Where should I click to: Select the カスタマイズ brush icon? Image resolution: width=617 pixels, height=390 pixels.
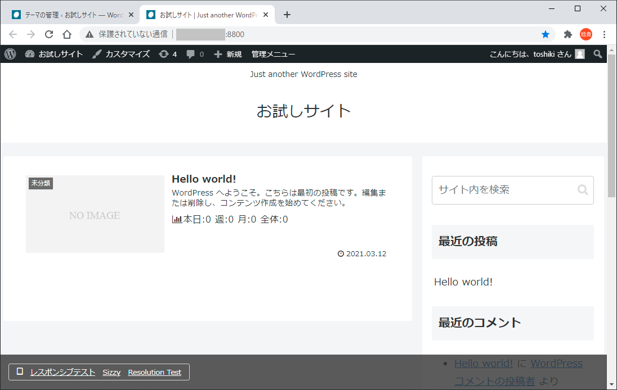pyautogui.click(x=97, y=54)
